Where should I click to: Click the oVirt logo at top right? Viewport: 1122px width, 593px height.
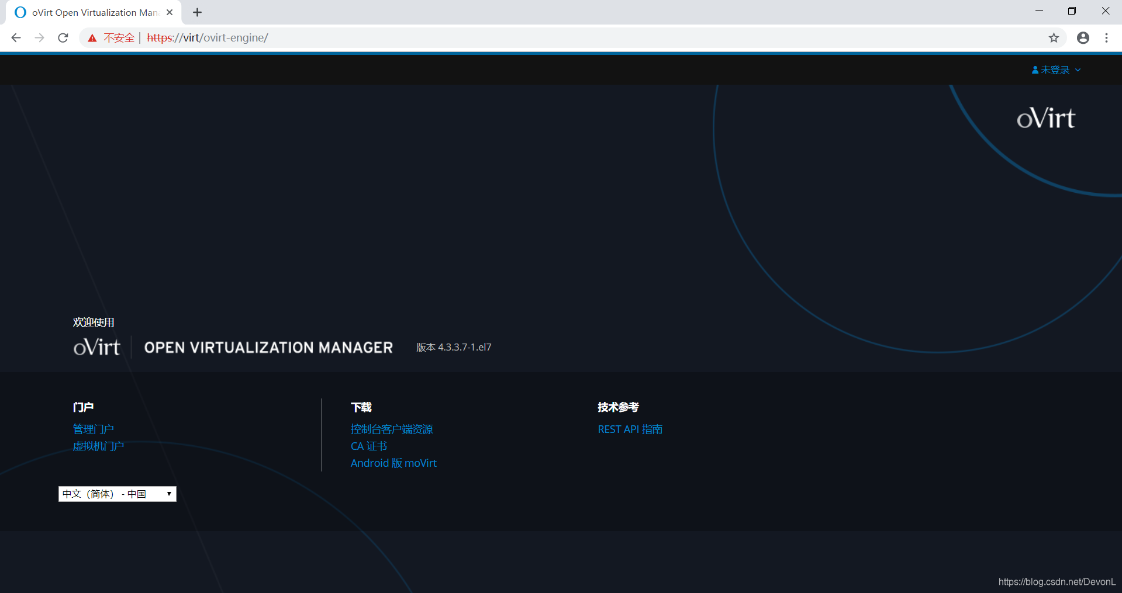tap(1046, 118)
